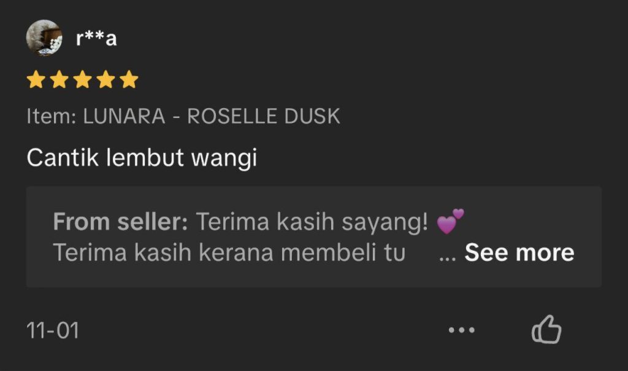
Task: Click seller reply Terima kasih sayang!
Action: (x=312, y=222)
